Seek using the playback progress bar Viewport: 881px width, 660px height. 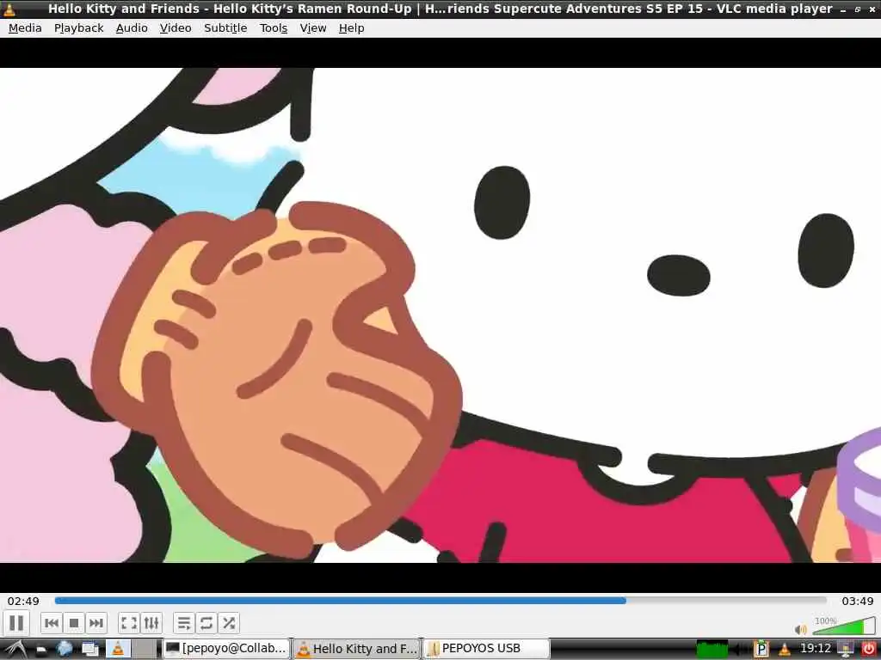[440, 601]
